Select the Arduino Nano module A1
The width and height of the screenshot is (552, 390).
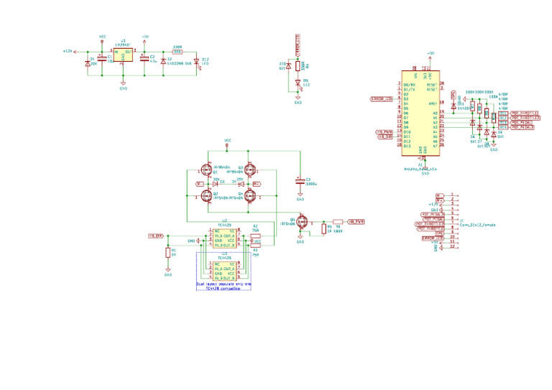point(420,113)
